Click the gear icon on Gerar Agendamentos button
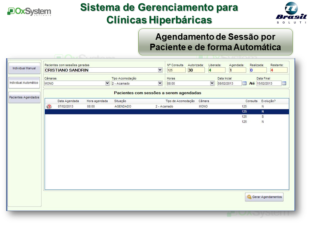 (x=249, y=197)
